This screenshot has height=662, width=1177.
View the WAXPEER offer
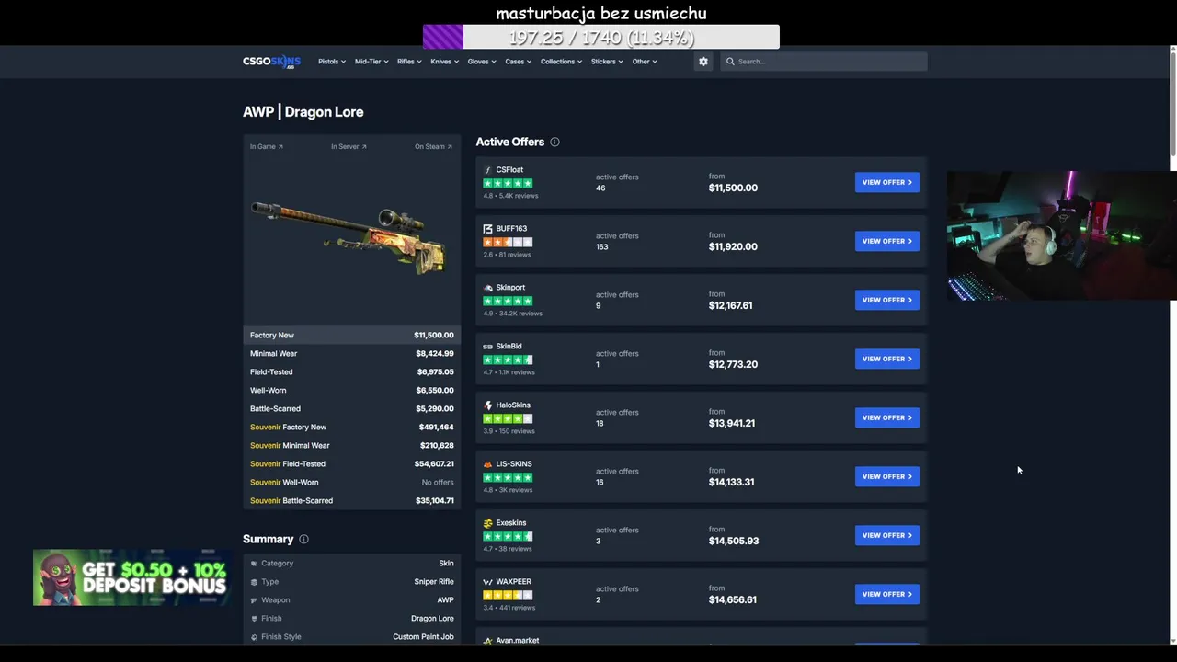click(x=886, y=594)
